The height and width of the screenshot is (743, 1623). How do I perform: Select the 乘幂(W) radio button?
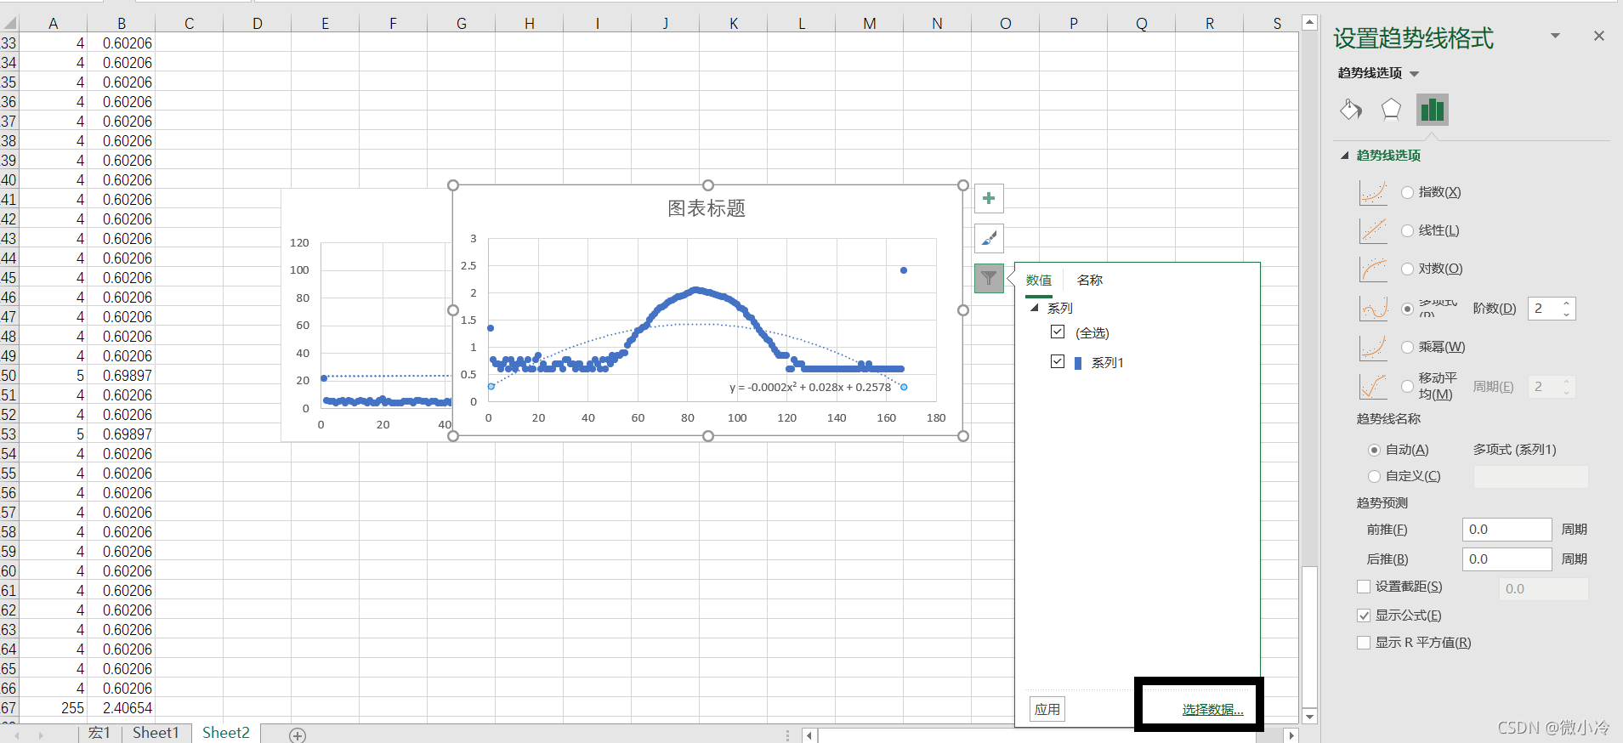[1407, 347]
